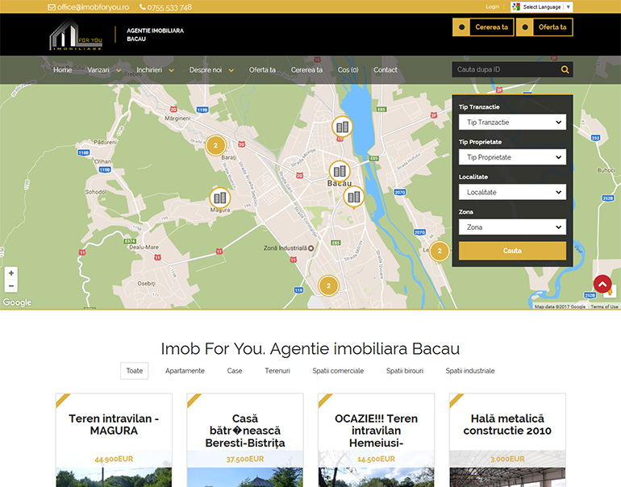Click the email envelope icon in top bar
This screenshot has height=487, width=621.
[52, 7]
